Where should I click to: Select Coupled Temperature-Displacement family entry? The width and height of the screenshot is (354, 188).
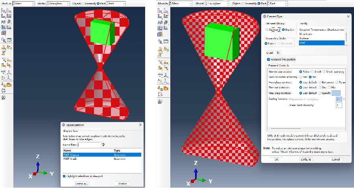[321, 29]
